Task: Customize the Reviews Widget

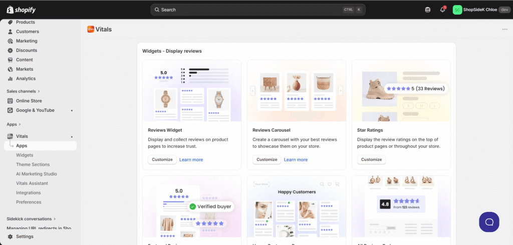Action: (162, 160)
